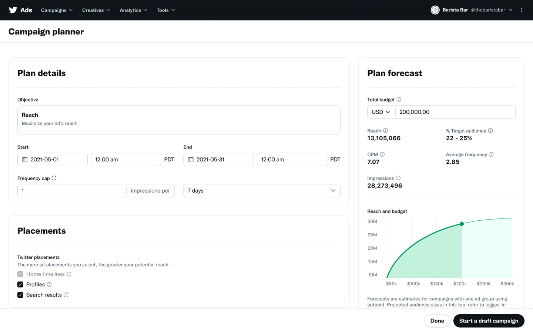Click Start a draft campaign
The image size is (533, 334).
click(489, 321)
